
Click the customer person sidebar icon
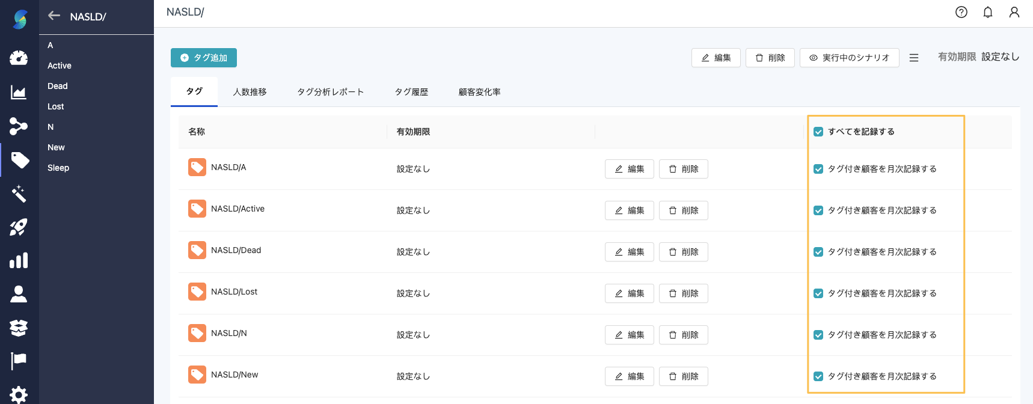[x=19, y=294]
